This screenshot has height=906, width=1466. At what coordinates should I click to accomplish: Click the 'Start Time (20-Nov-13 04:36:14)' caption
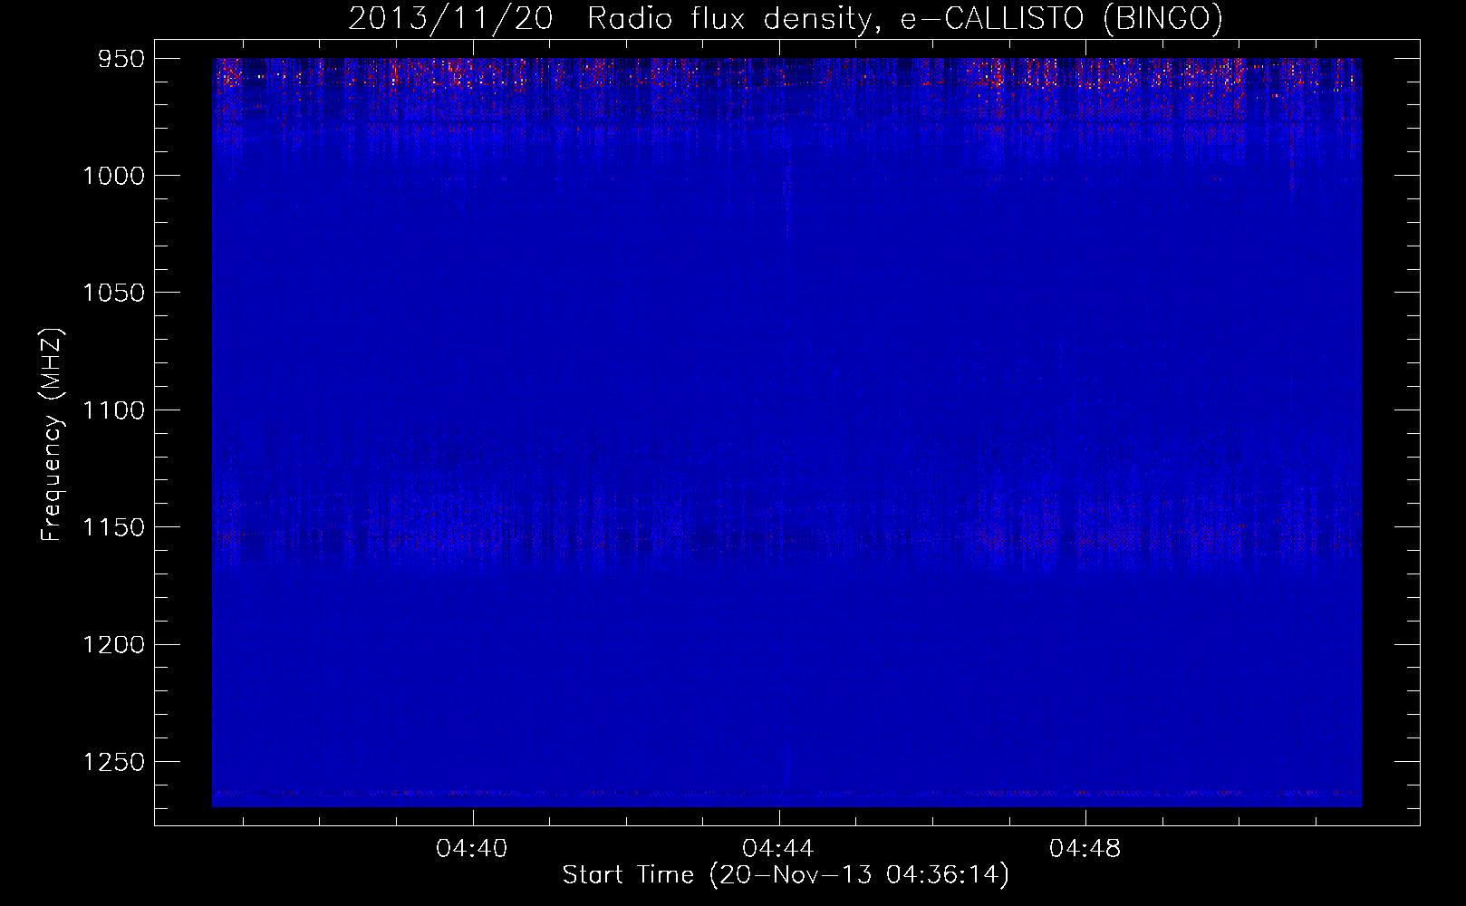tap(786, 875)
